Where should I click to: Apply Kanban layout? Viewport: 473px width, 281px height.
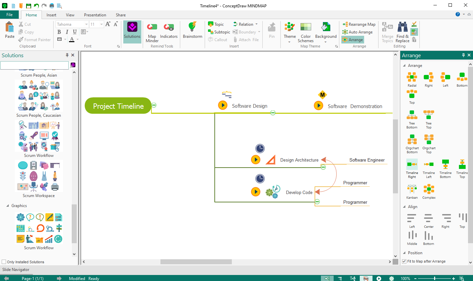pos(412,192)
